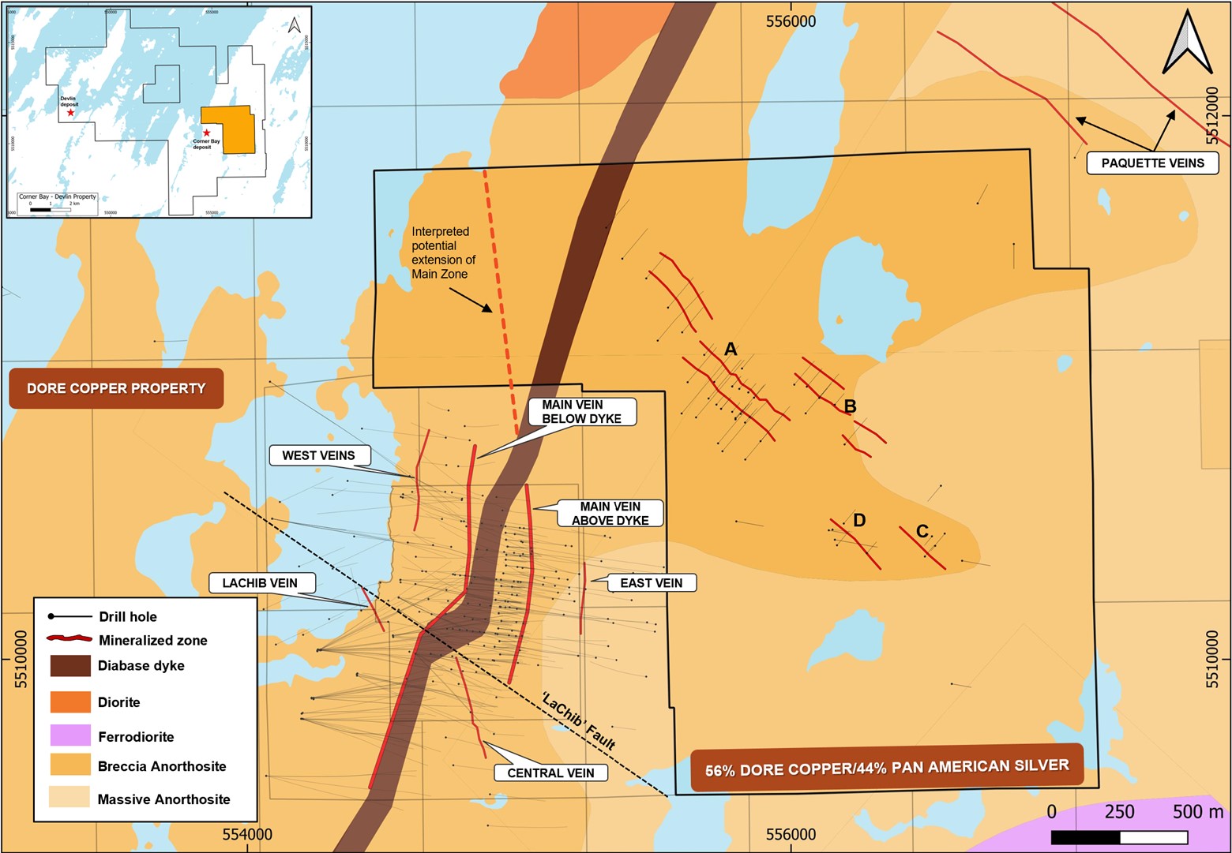The width and height of the screenshot is (1232, 853).
Task: Click the bottom 554000 easting label
Action: click(x=247, y=834)
